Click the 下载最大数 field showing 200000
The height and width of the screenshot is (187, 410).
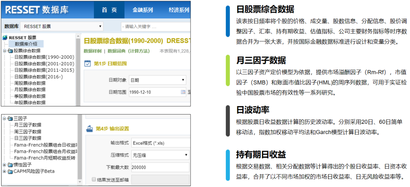160,167
